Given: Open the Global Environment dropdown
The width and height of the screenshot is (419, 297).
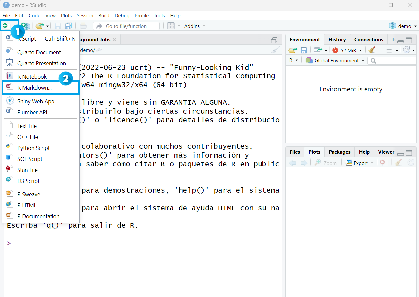Looking at the screenshot, I should [335, 60].
